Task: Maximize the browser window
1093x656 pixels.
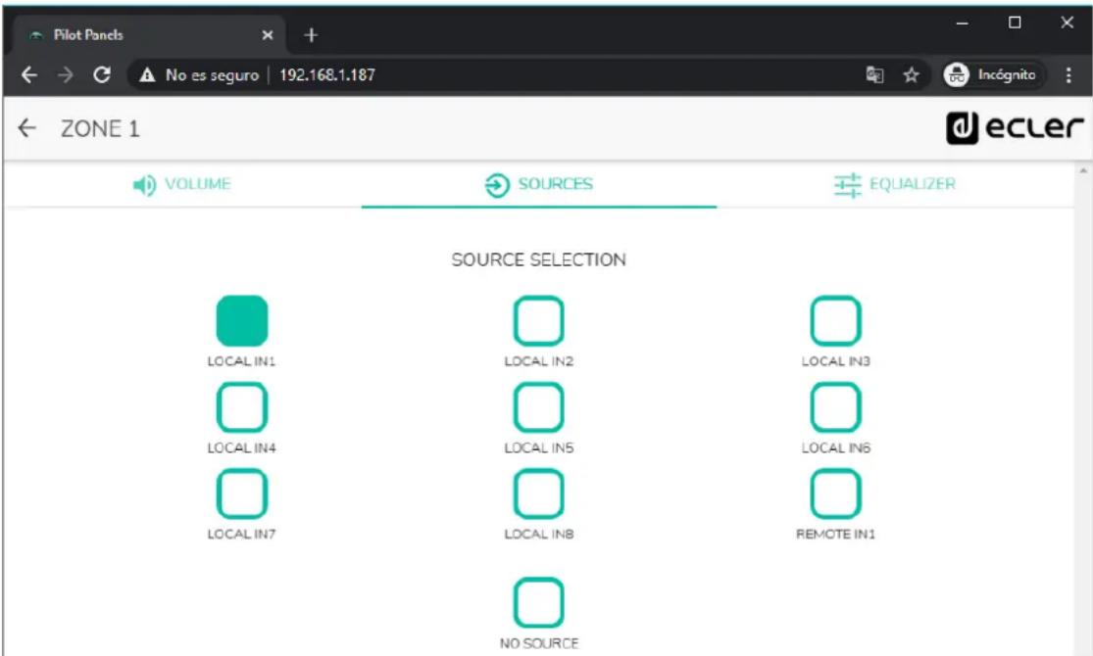Action: tap(1015, 23)
